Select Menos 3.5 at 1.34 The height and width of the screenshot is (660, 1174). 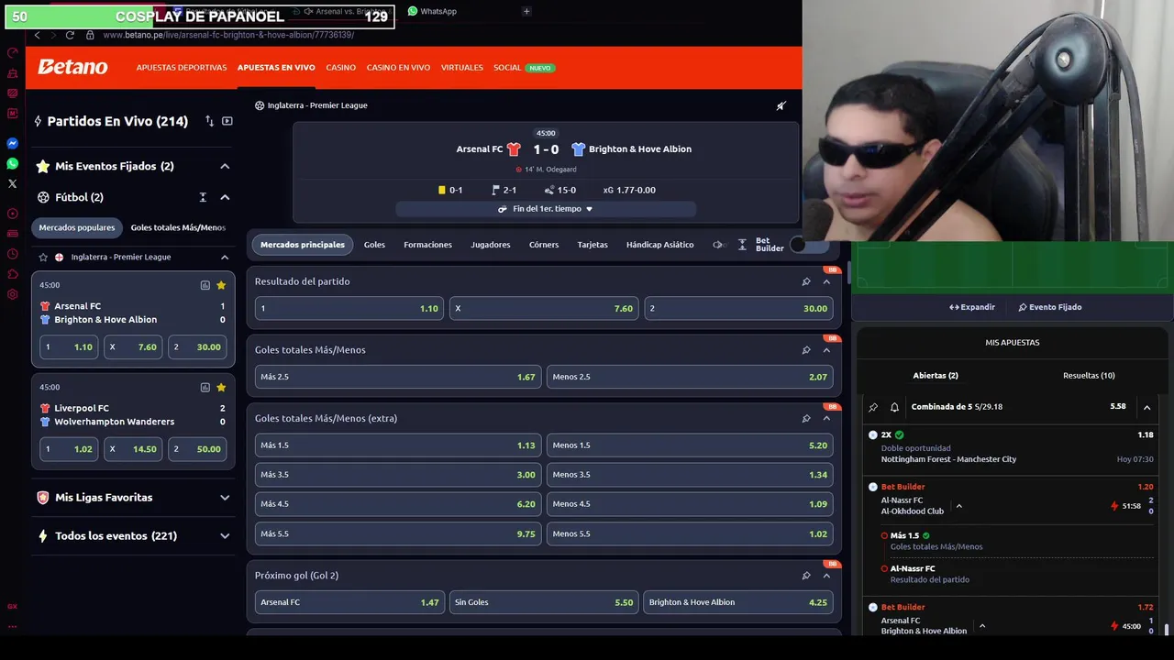pos(690,475)
